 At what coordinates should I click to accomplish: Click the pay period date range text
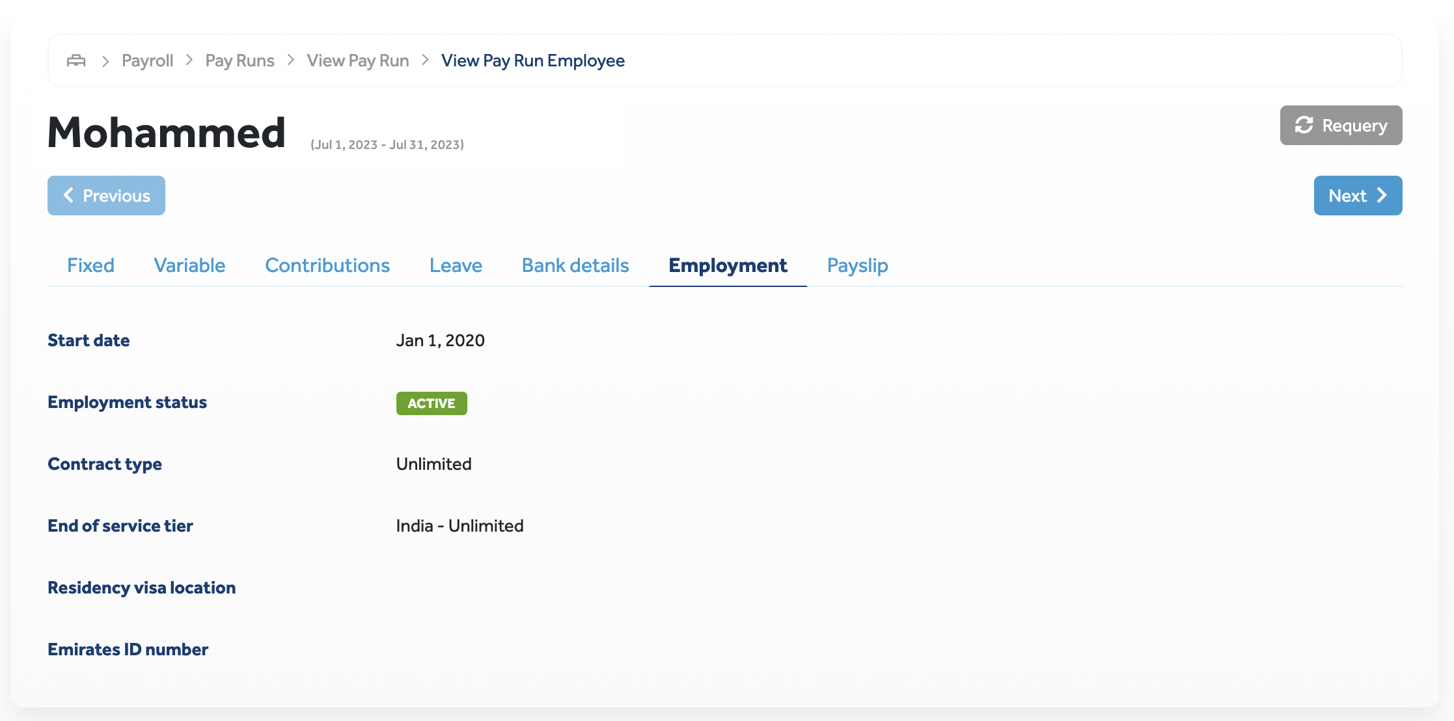coord(387,144)
